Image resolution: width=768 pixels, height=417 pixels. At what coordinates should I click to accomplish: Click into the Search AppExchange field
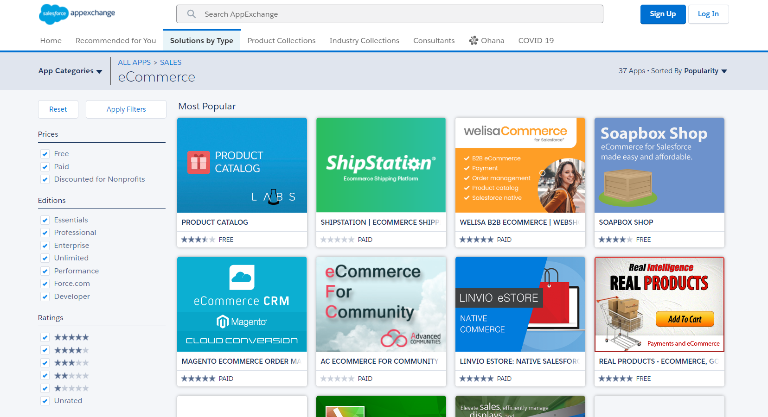coord(399,14)
